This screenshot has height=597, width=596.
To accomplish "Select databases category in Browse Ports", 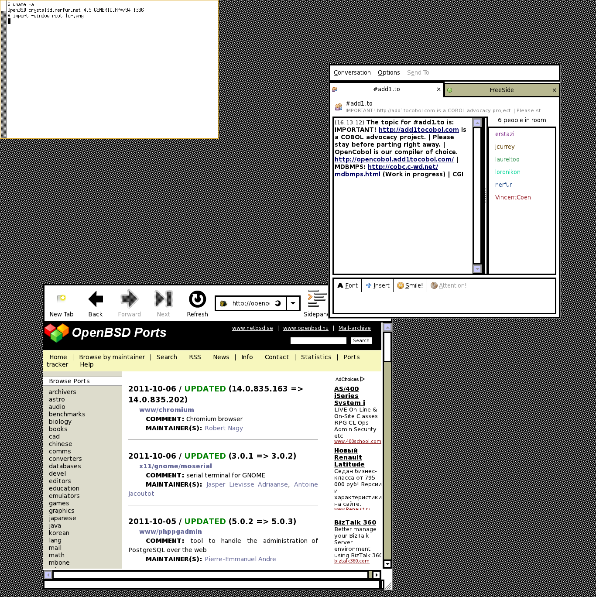I will coord(65,466).
